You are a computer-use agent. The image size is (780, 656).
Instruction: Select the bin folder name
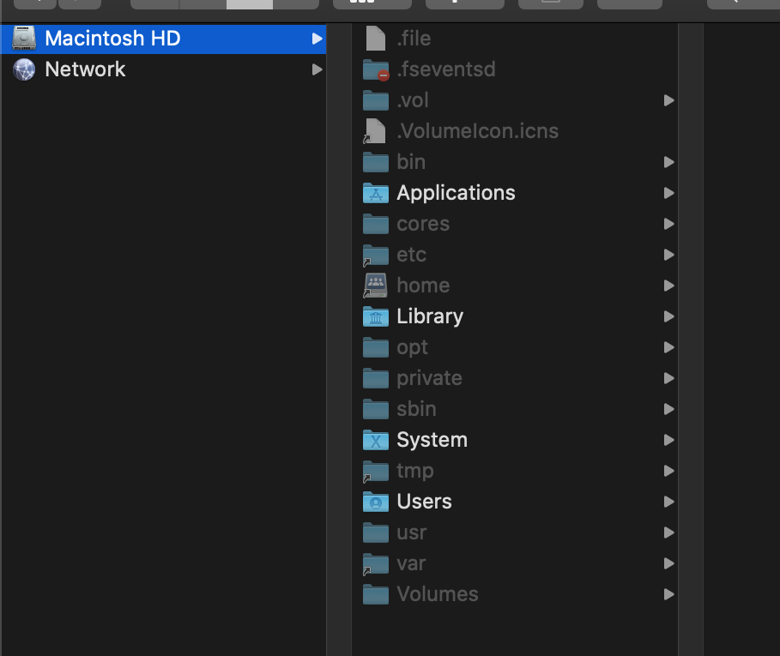point(411,162)
